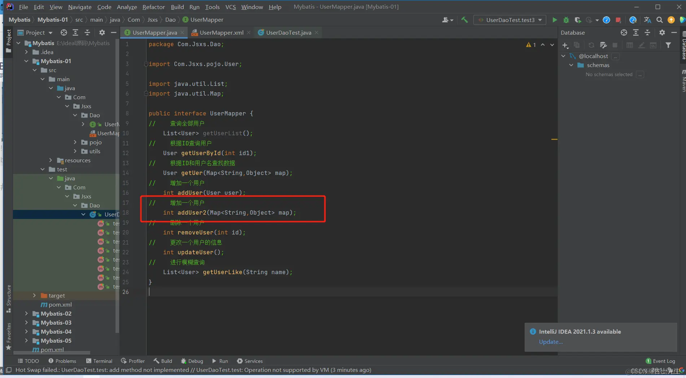Add new data source in Database panel
This screenshot has height=378, width=686.
coord(565,45)
